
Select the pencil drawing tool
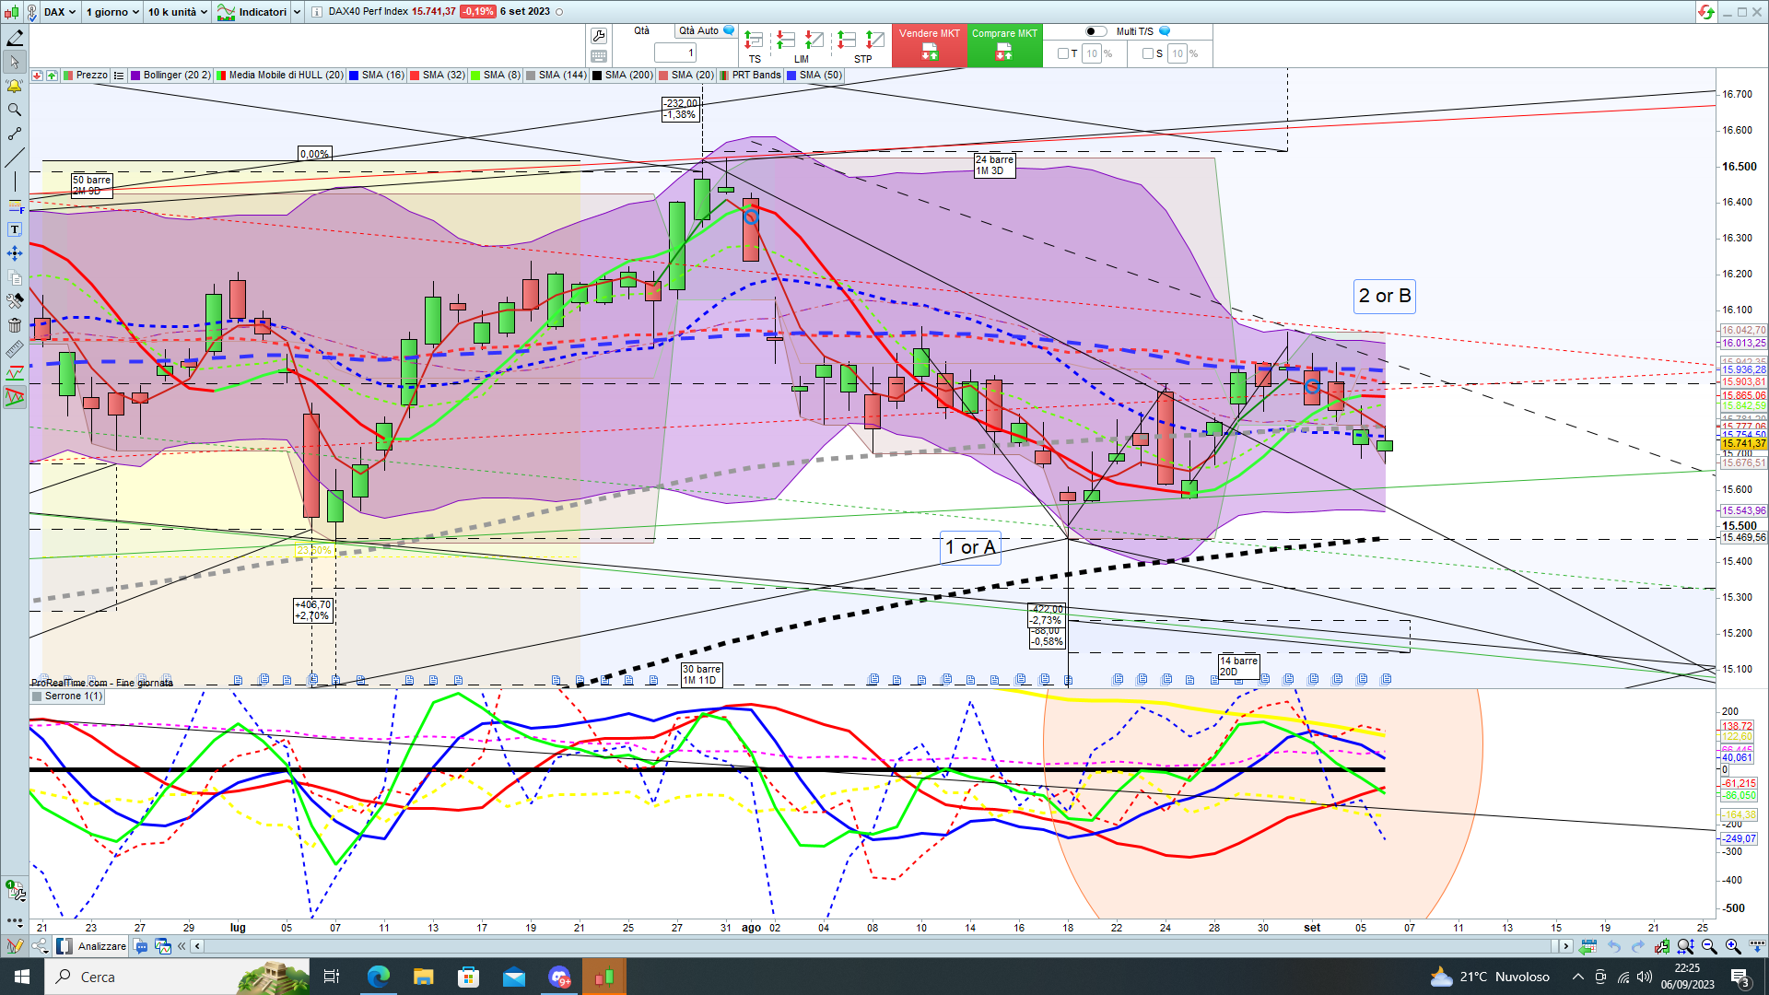tap(15, 39)
